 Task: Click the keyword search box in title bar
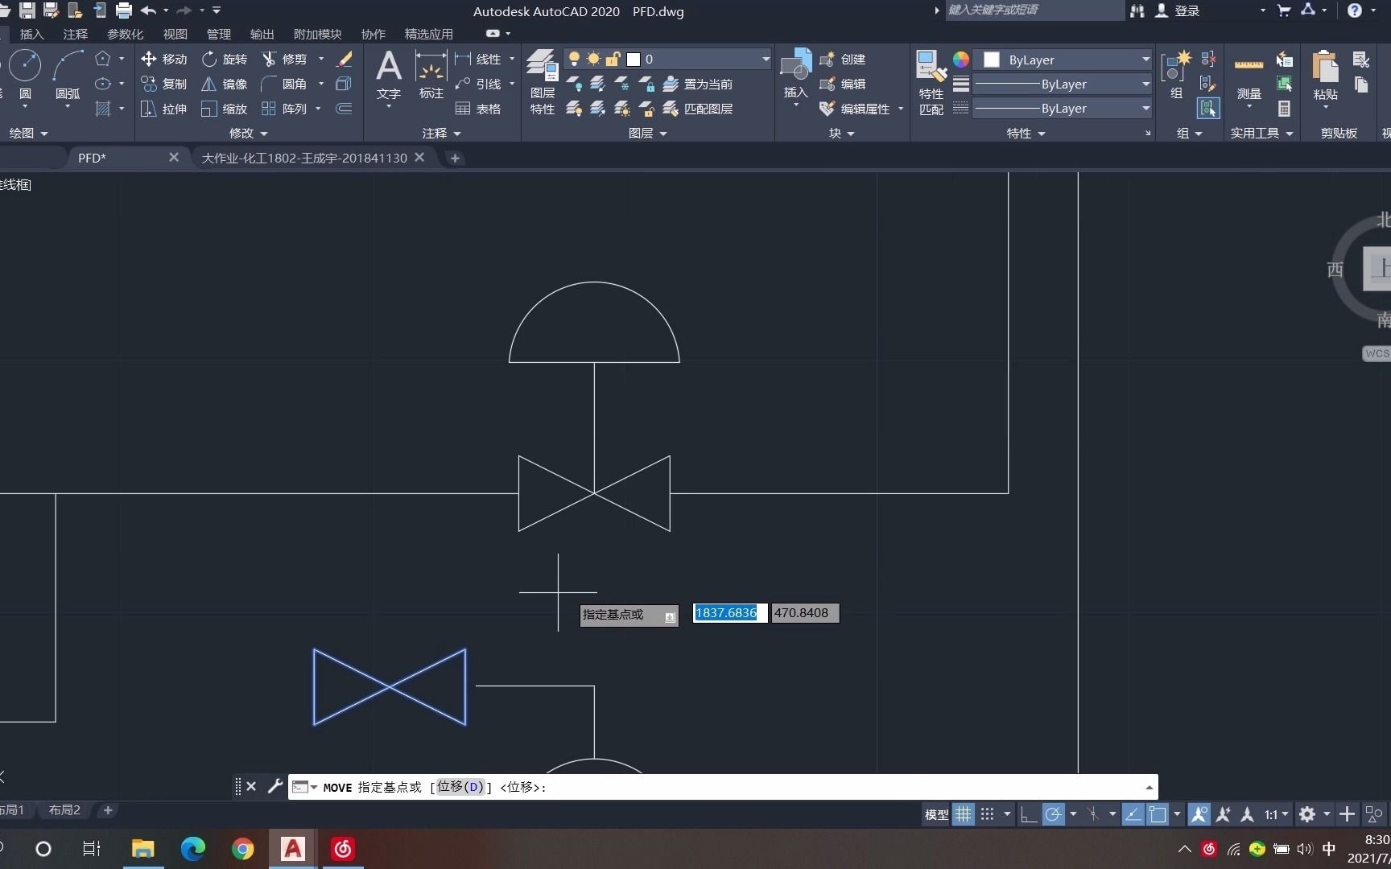coord(1034,10)
